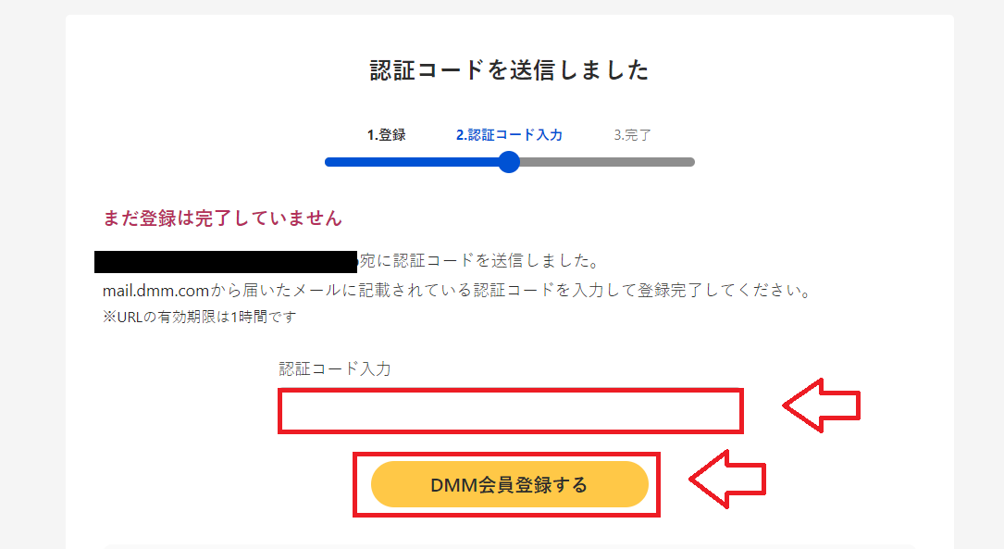The width and height of the screenshot is (1004, 549).
Task: Click the 宛に認証コードを送信しました text
Action: click(x=478, y=261)
